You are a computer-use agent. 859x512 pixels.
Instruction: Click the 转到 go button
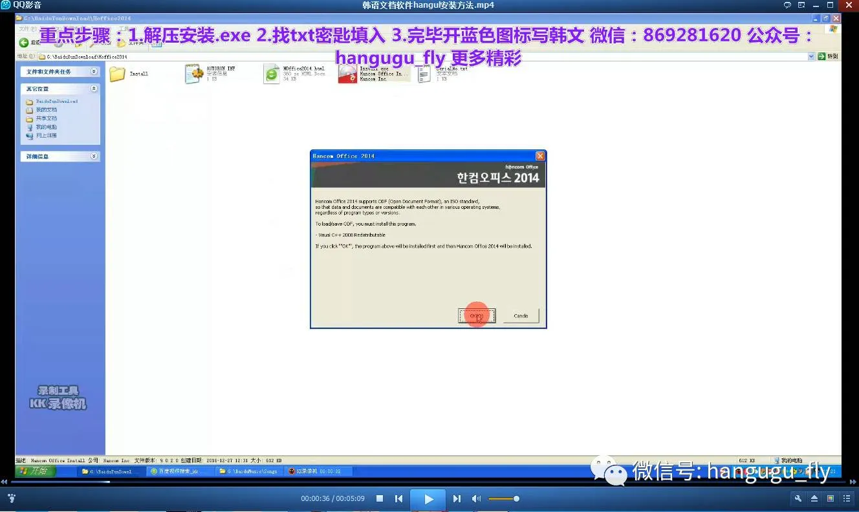828,57
